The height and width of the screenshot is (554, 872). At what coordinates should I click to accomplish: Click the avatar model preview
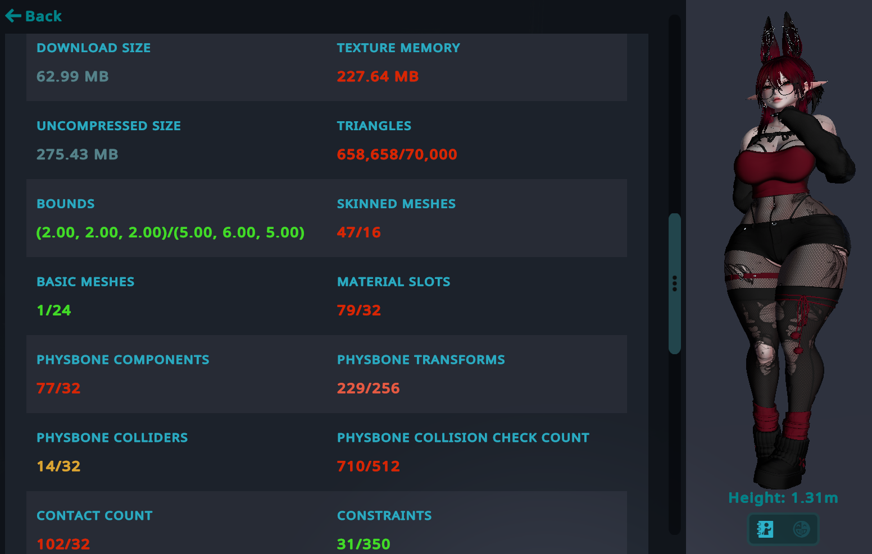coord(787,253)
